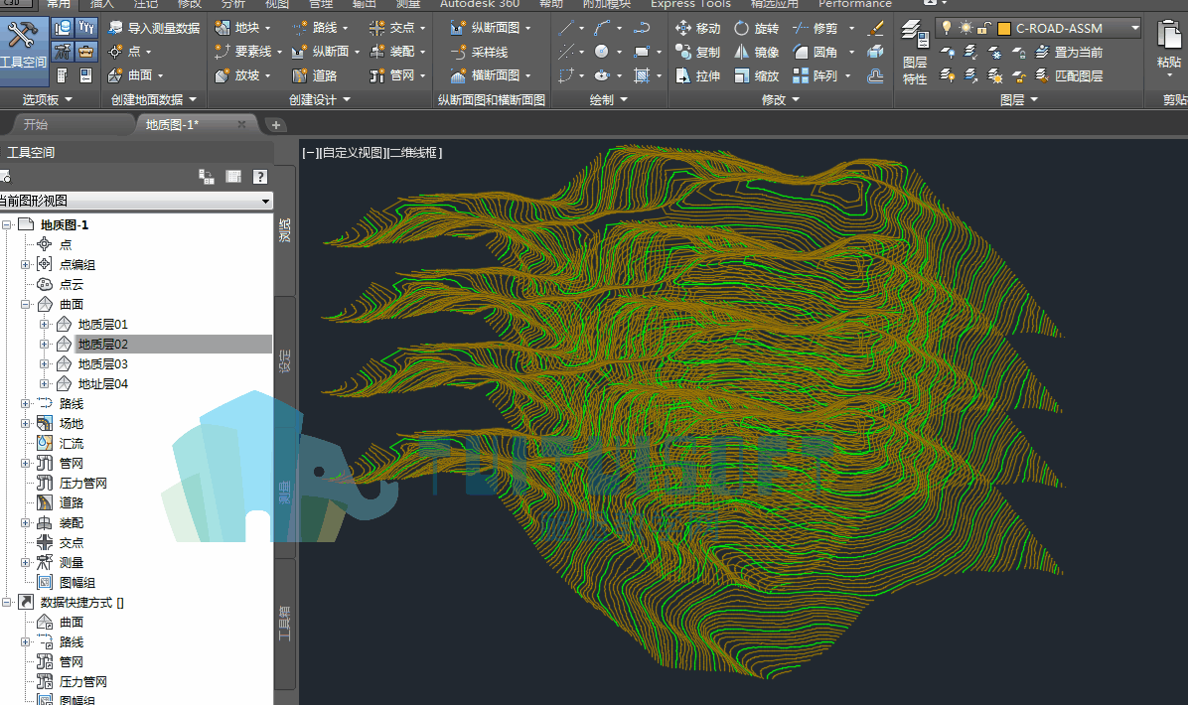The image size is (1188, 705).
Task: Collapse the 地质图-1 drawing node
Action: coord(6,224)
